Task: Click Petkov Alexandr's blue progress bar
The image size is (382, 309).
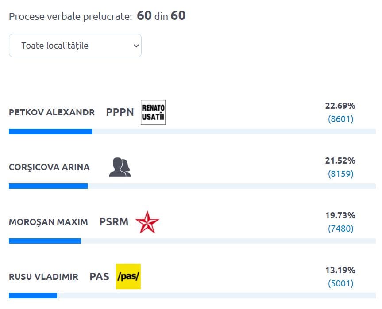Action: [x=50, y=131]
